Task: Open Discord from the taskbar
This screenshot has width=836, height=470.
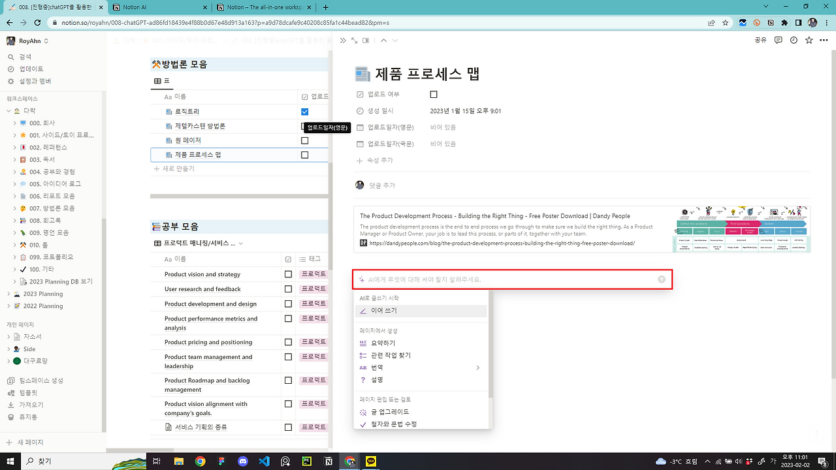Action: [243, 461]
